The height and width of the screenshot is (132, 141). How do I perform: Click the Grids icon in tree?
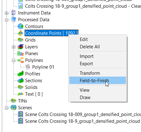21,40
